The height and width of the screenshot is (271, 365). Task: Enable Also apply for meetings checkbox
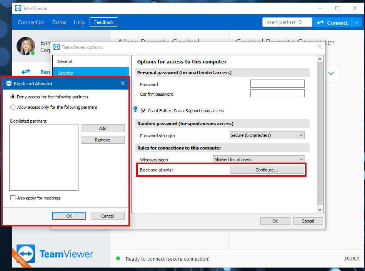point(13,198)
